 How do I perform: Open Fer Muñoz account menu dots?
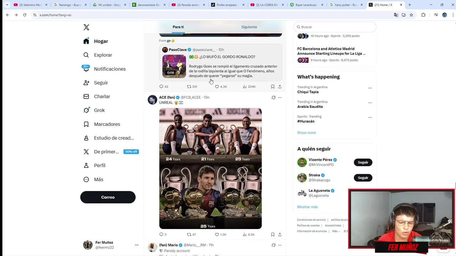(136, 245)
